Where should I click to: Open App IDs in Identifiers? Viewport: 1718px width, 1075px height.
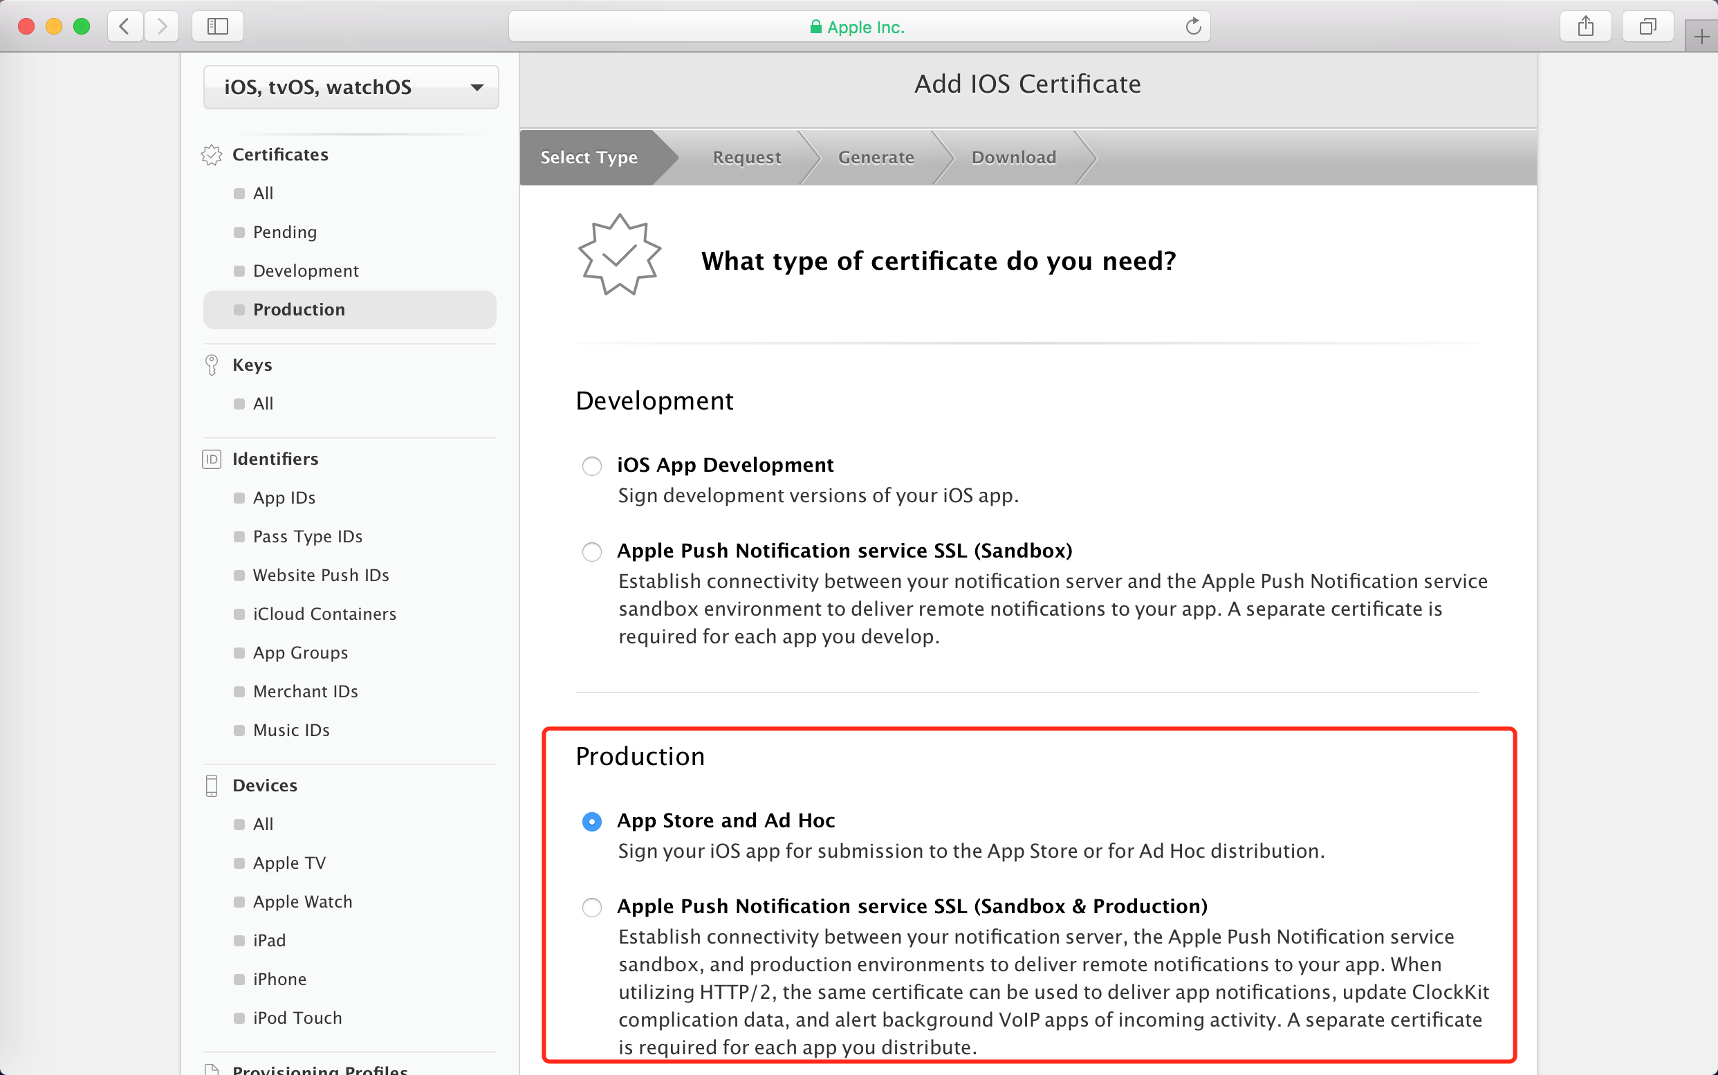click(x=284, y=497)
